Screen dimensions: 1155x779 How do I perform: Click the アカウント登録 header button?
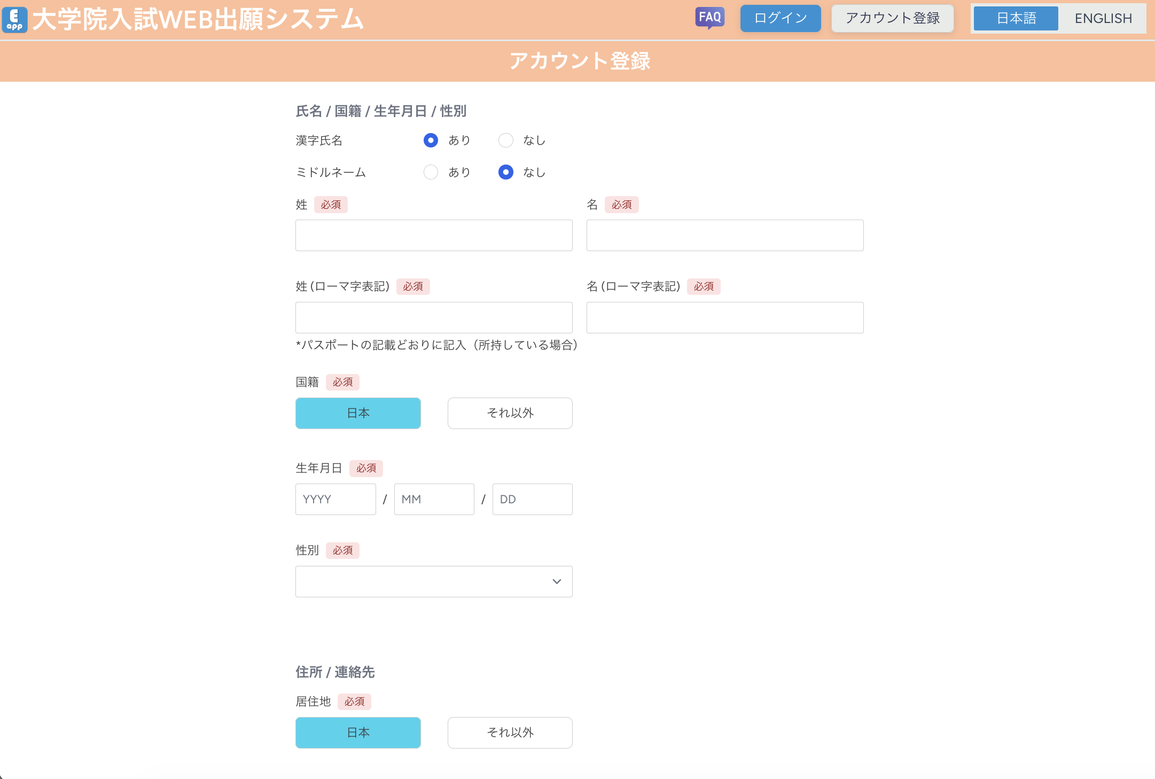point(892,18)
